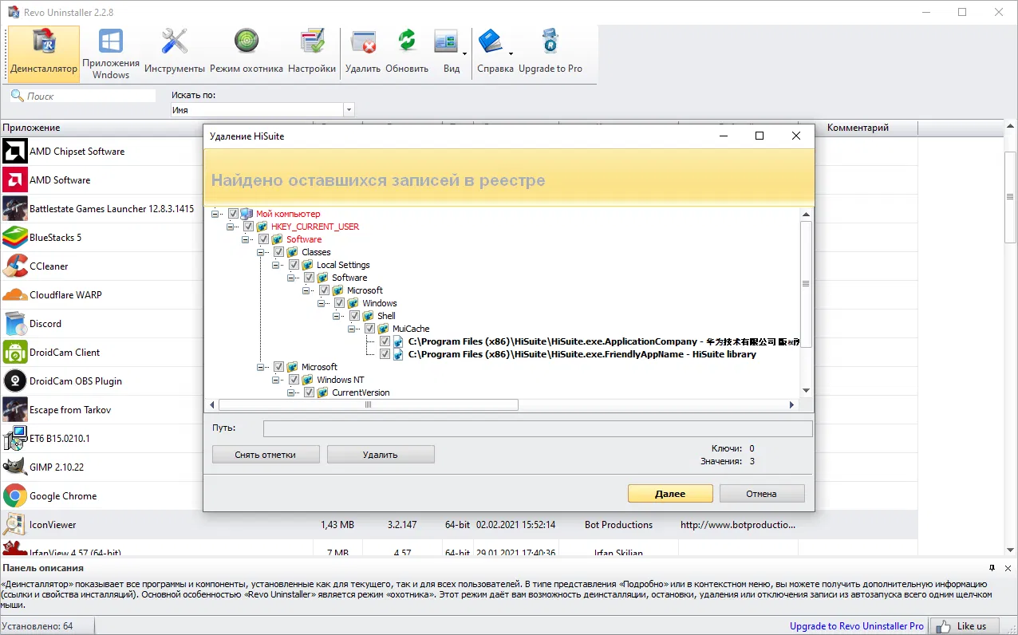
Task: Collapse the Local Settings tree node
Action: (x=276, y=265)
